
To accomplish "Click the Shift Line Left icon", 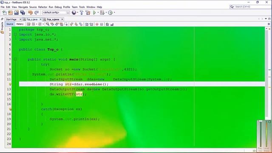I will click(x=87, y=24).
